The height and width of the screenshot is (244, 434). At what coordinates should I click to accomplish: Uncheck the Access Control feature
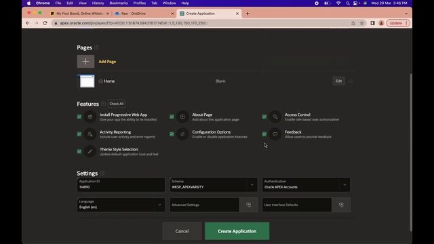(x=264, y=117)
